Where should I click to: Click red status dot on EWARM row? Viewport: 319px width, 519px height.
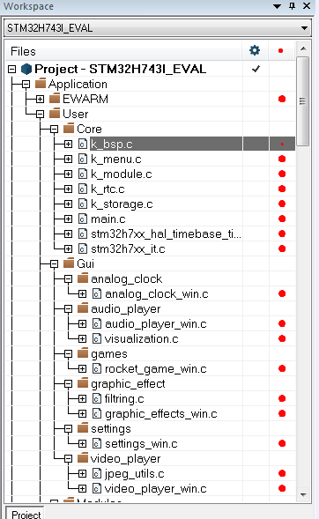click(x=282, y=99)
